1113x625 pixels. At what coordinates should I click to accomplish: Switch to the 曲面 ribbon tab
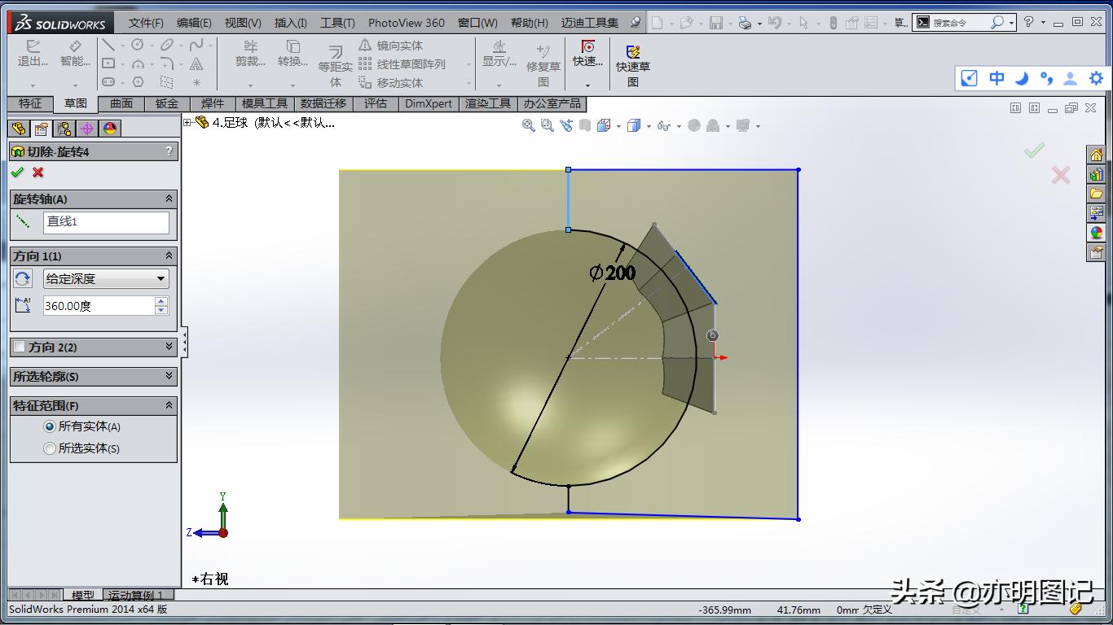[x=121, y=103]
